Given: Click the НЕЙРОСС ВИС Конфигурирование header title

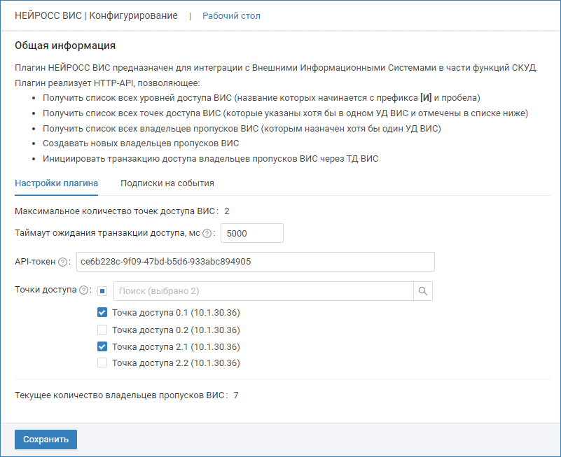Looking at the screenshot, I should [96, 15].
